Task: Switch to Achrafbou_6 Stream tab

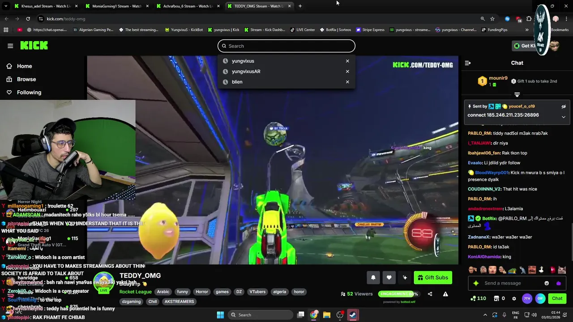Action: click(188, 6)
